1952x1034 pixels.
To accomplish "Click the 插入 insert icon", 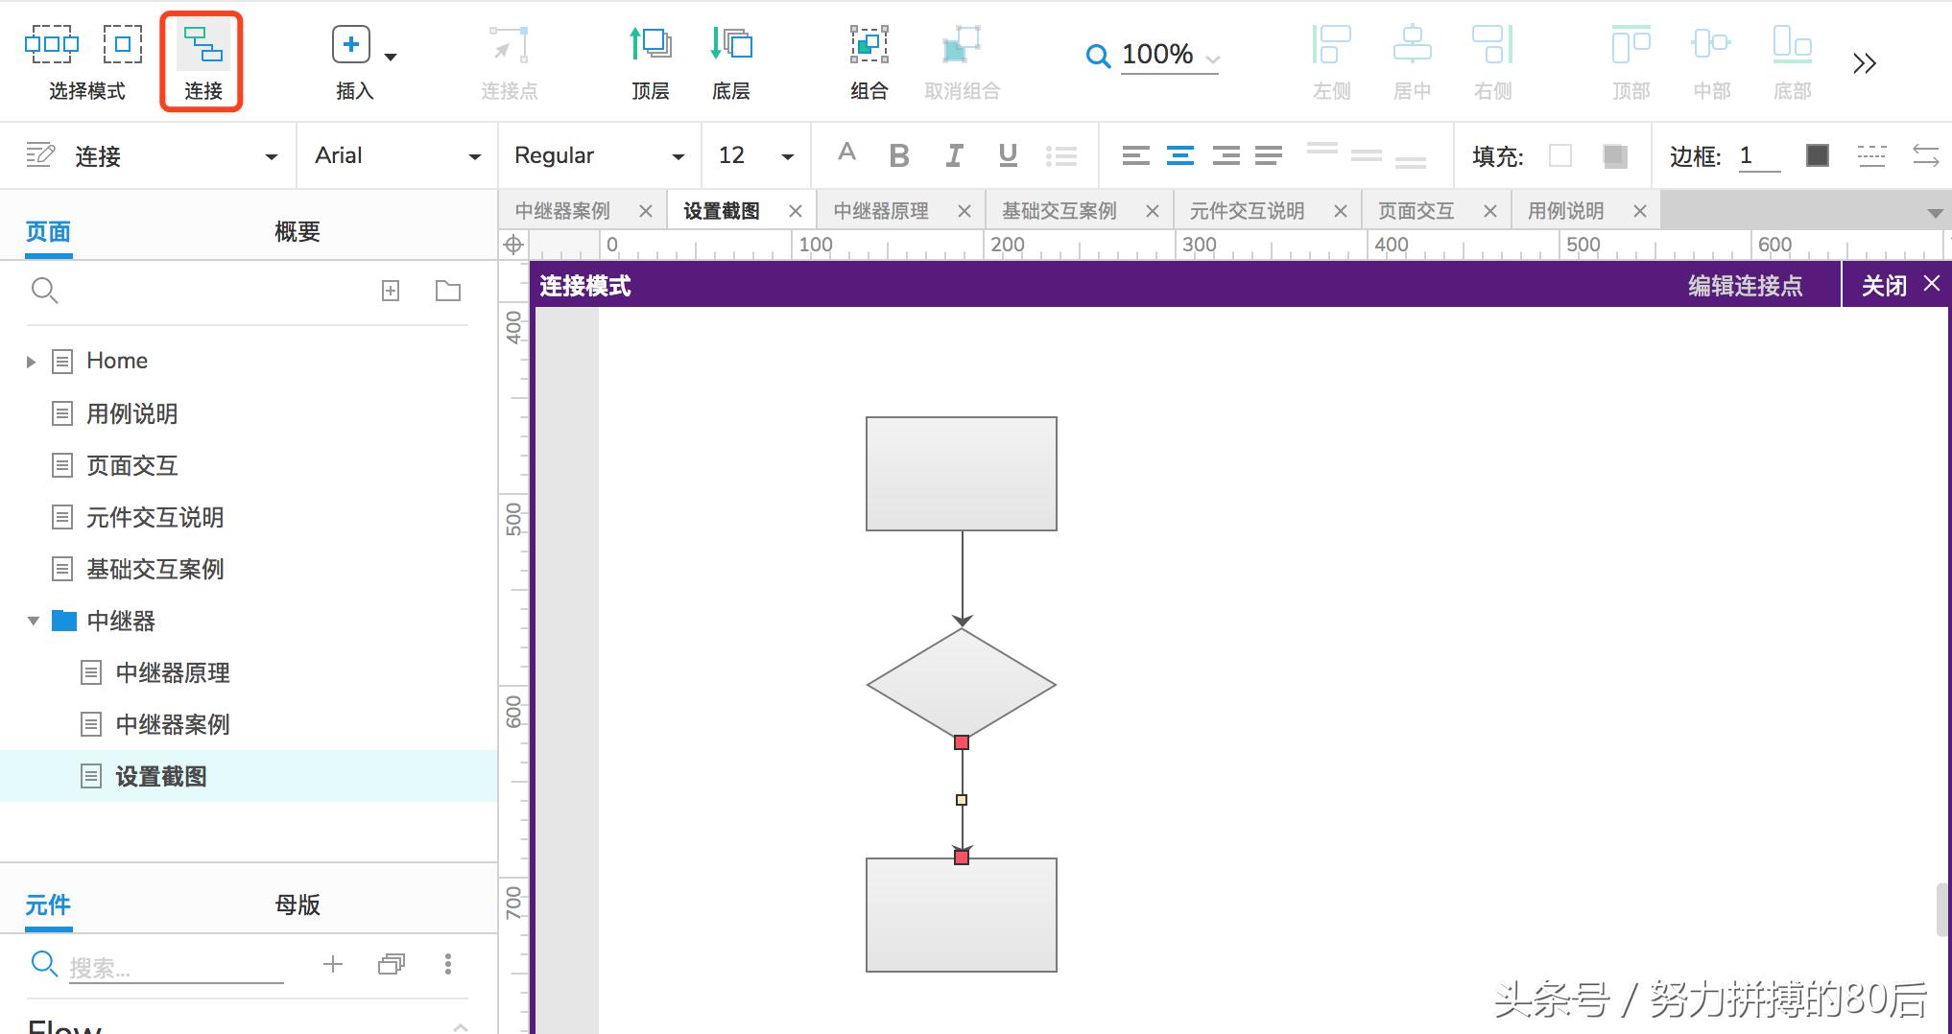I will 349,43.
